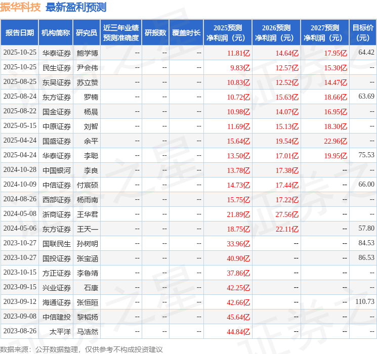This screenshot has width=377, height=354.
Task: Select the 中国银河 institution cell
Action: point(57,170)
